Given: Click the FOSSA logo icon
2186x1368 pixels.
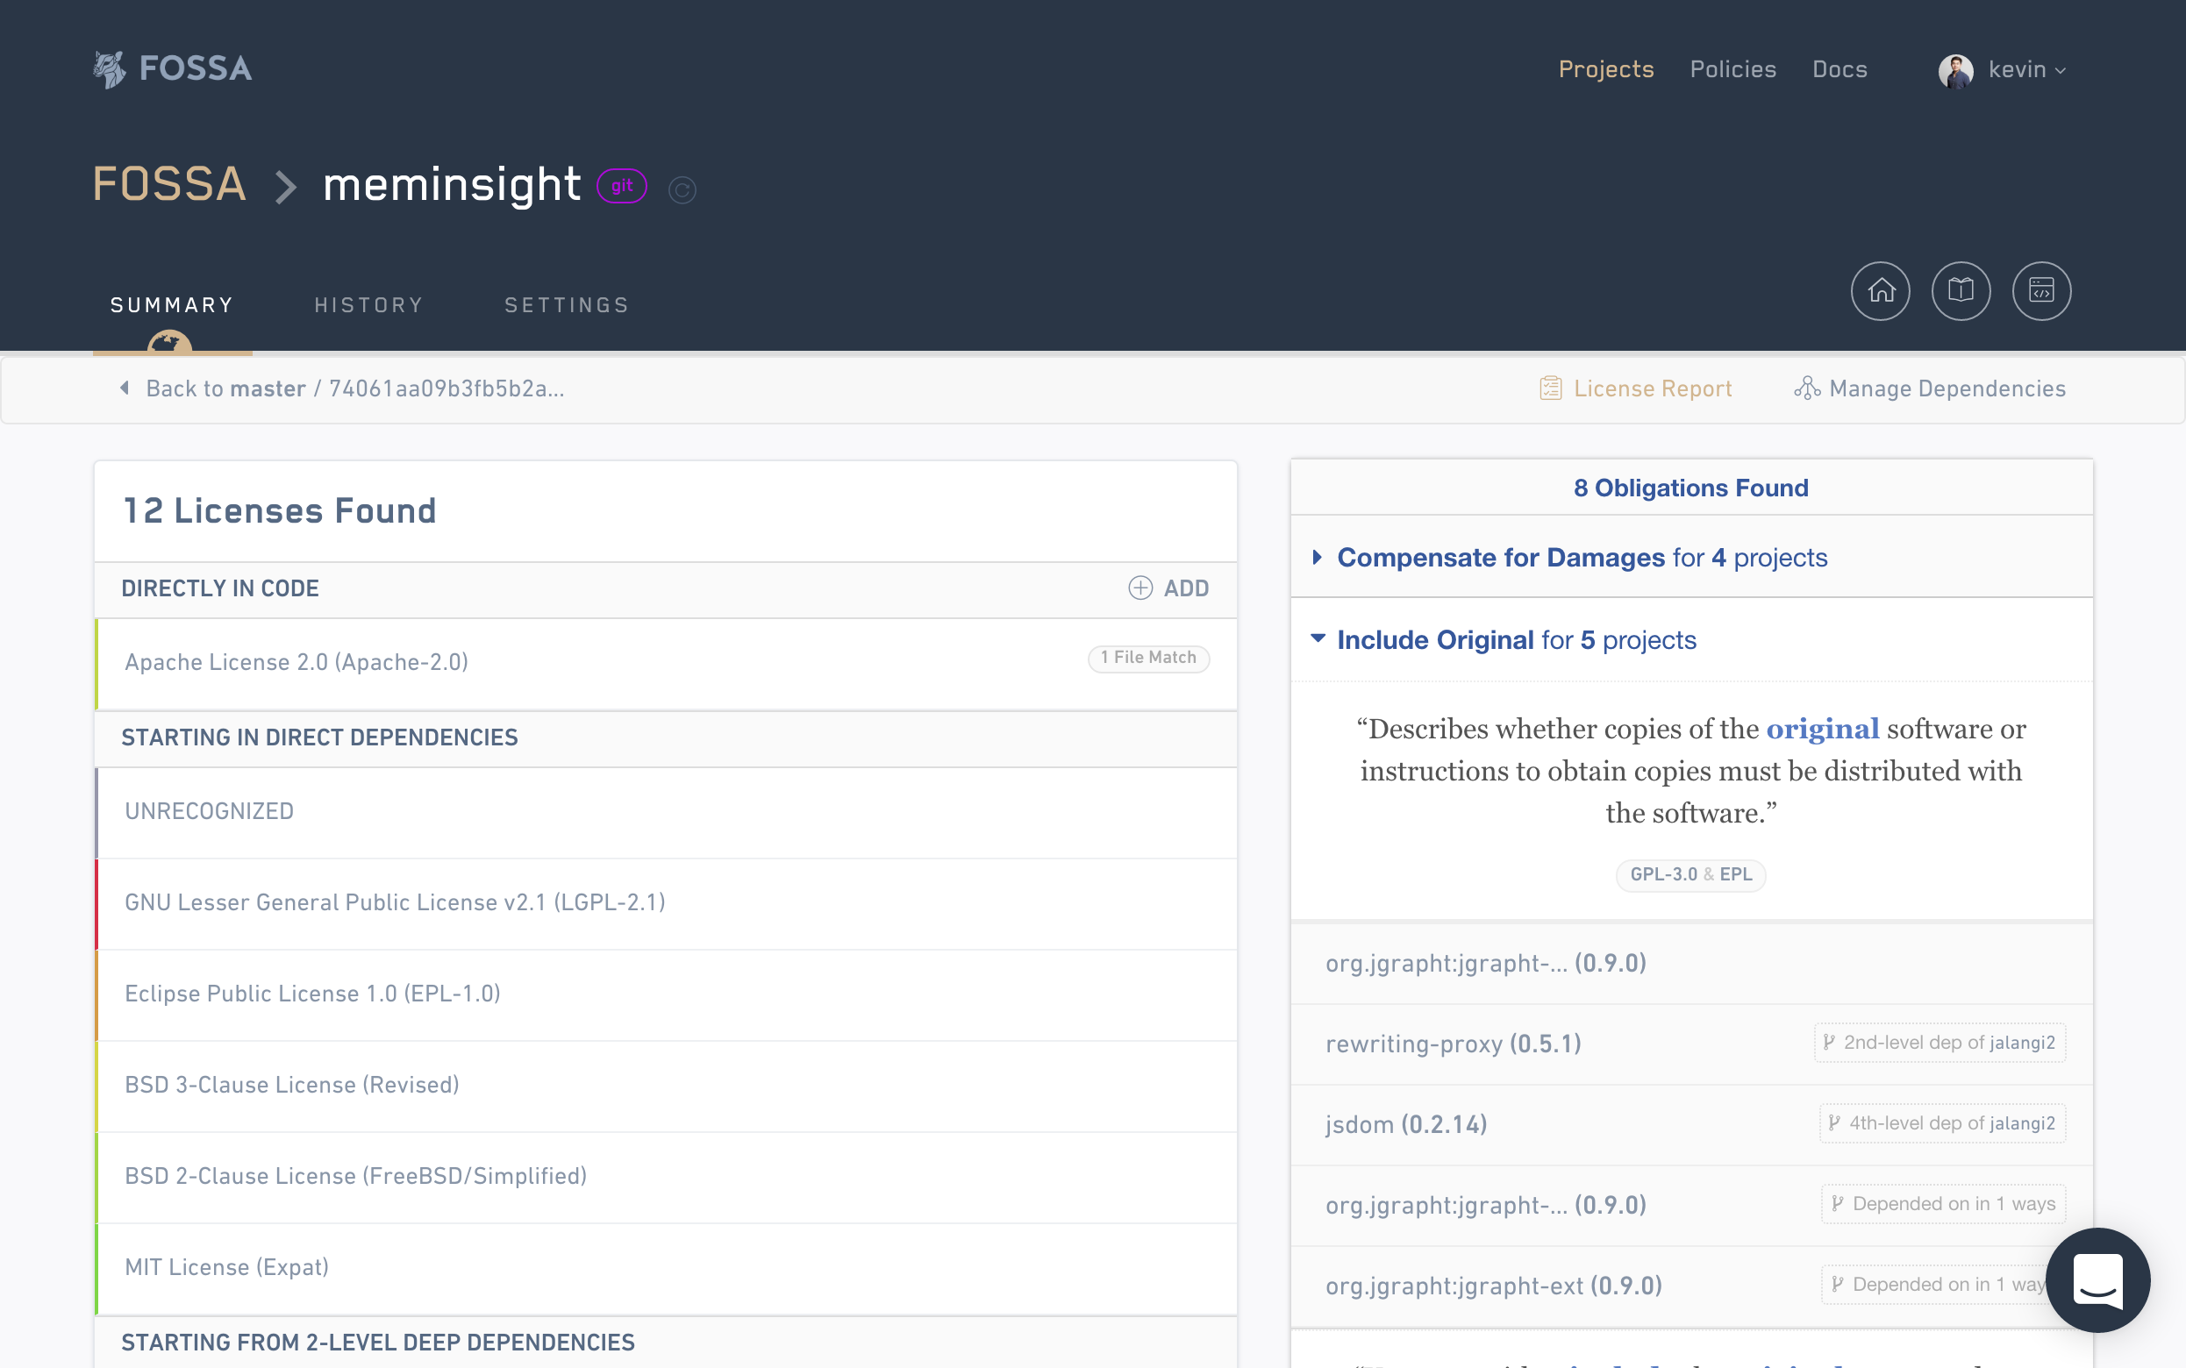Looking at the screenshot, I should click(110, 68).
